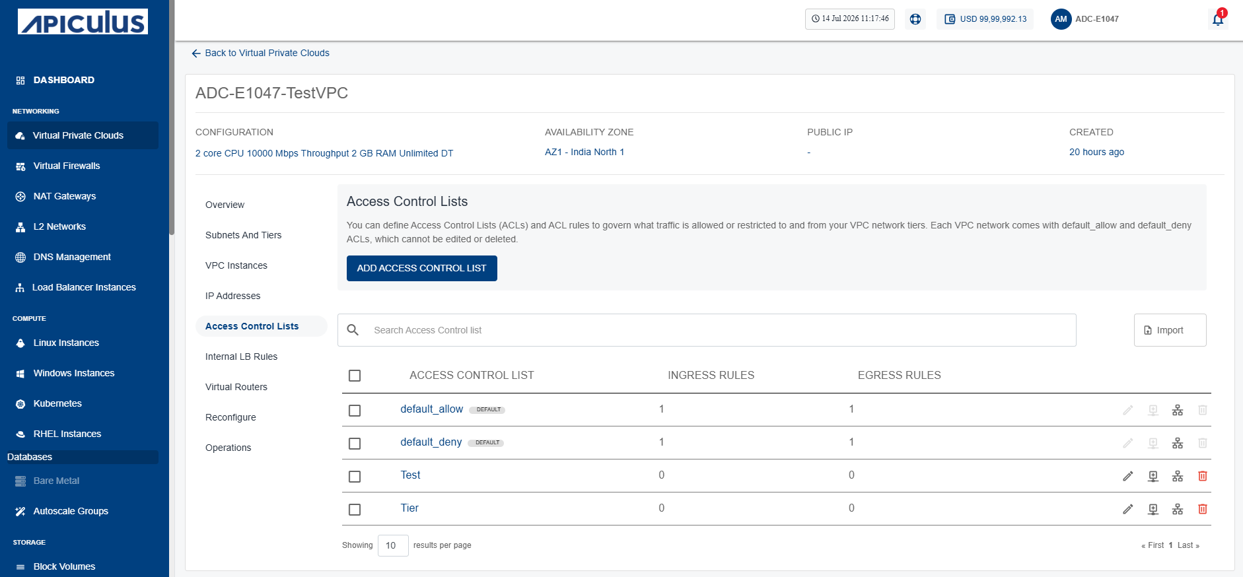Open the support lifebuoy icon

(x=915, y=19)
